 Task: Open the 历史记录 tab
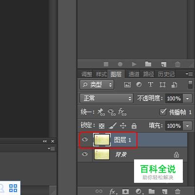tap(166, 74)
